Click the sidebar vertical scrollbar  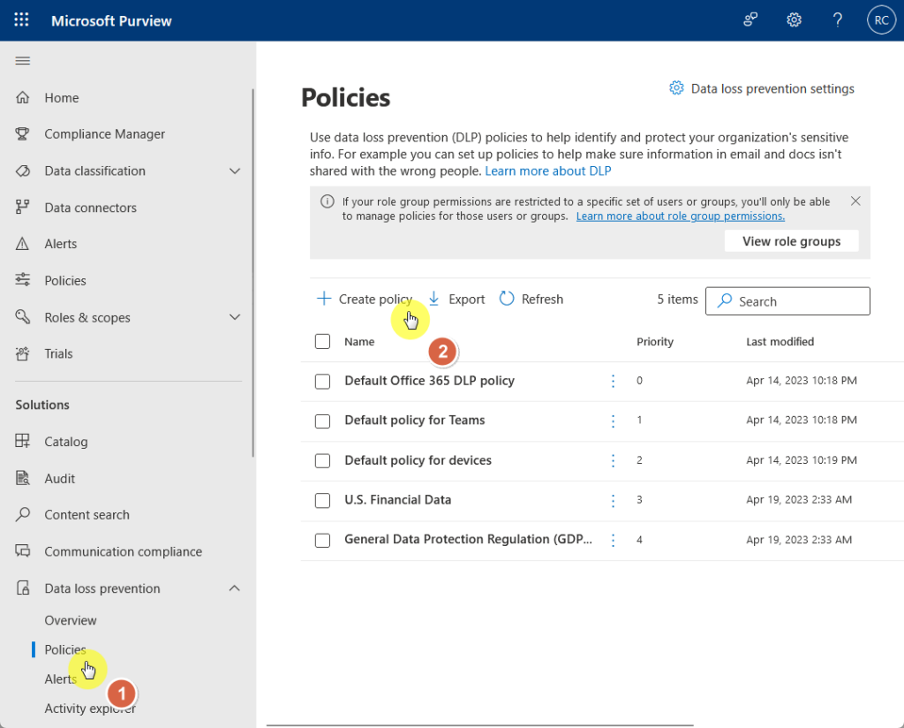(252, 273)
